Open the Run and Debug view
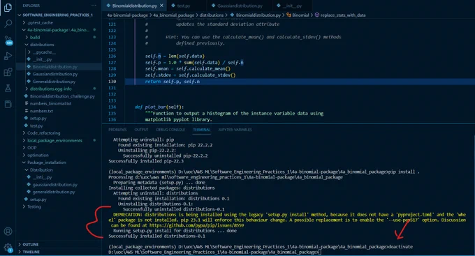The width and height of the screenshot is (475, 256). (x=8, y=56)
